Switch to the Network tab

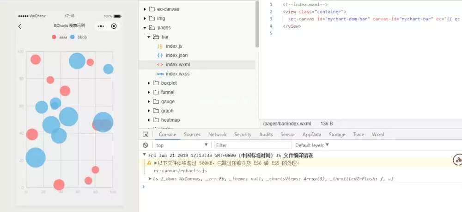point(217,135)
